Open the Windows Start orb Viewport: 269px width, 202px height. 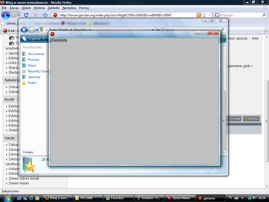[x=7, y=198]
